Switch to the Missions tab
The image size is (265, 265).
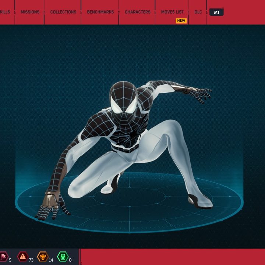(30, 12)
